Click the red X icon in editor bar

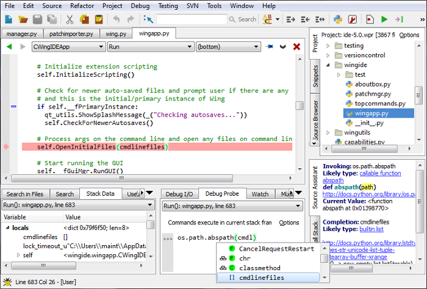(296, 46)
